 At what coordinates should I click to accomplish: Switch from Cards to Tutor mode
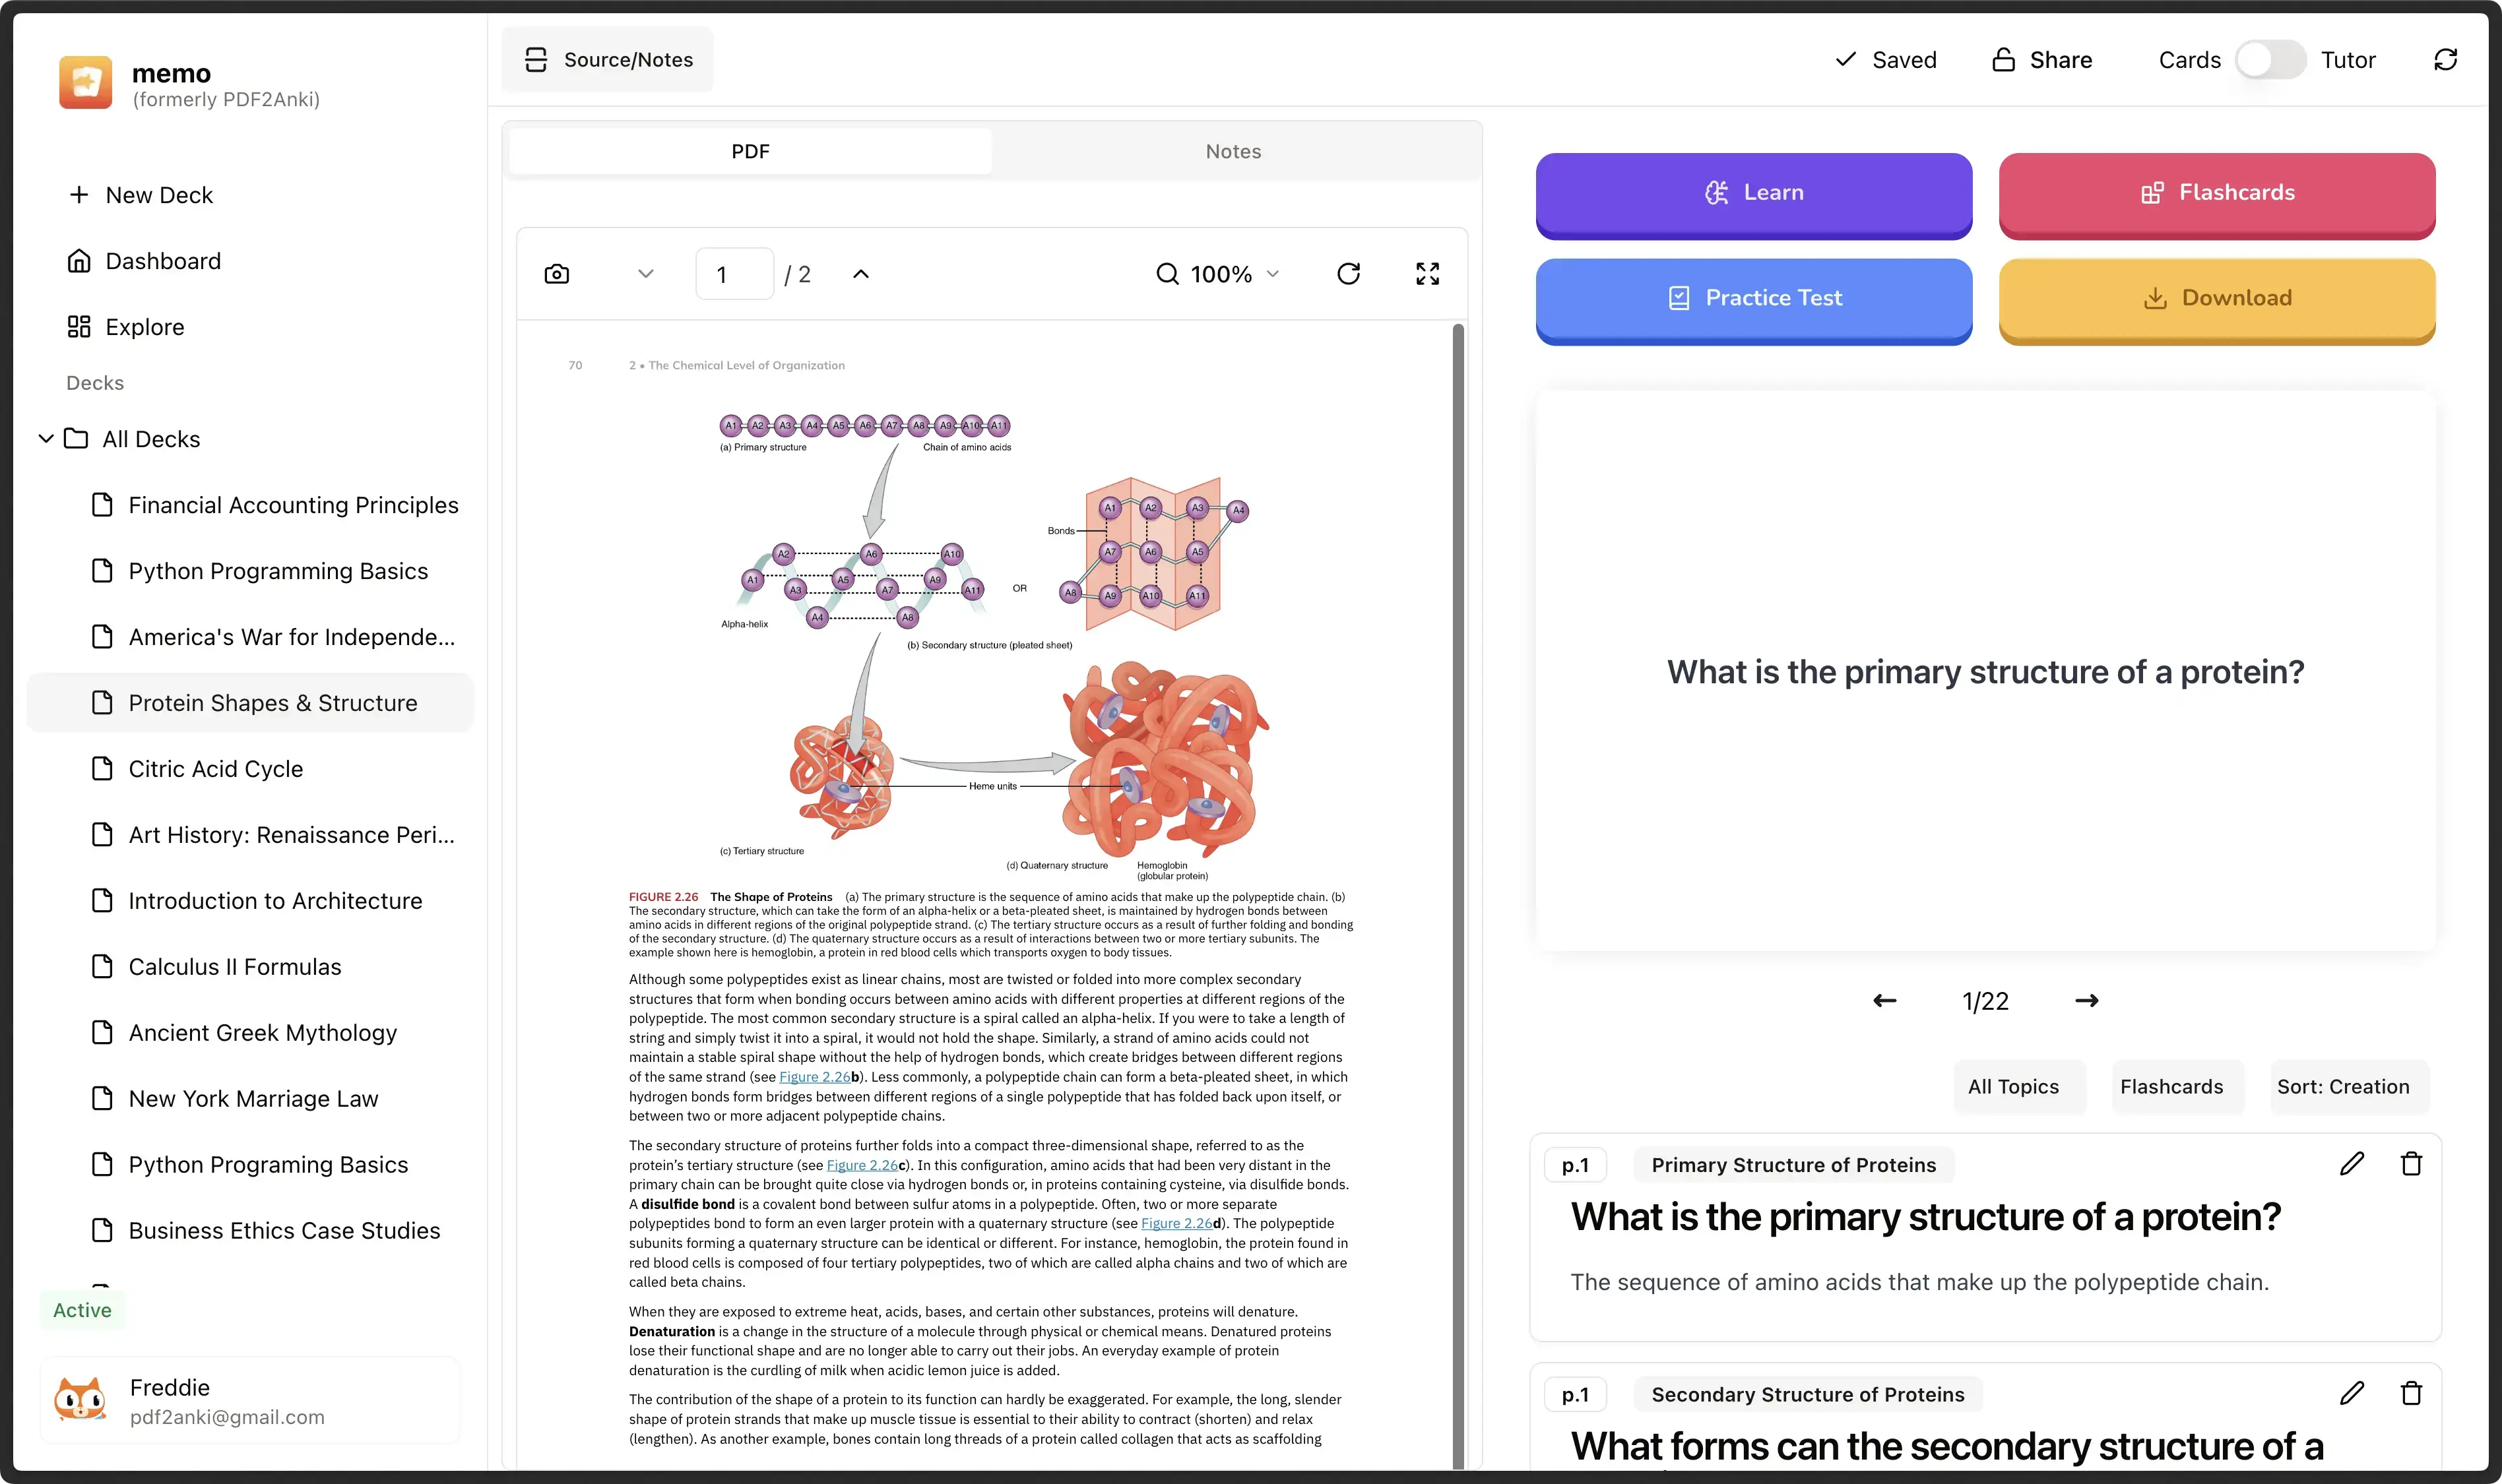tap(2269, 59)
